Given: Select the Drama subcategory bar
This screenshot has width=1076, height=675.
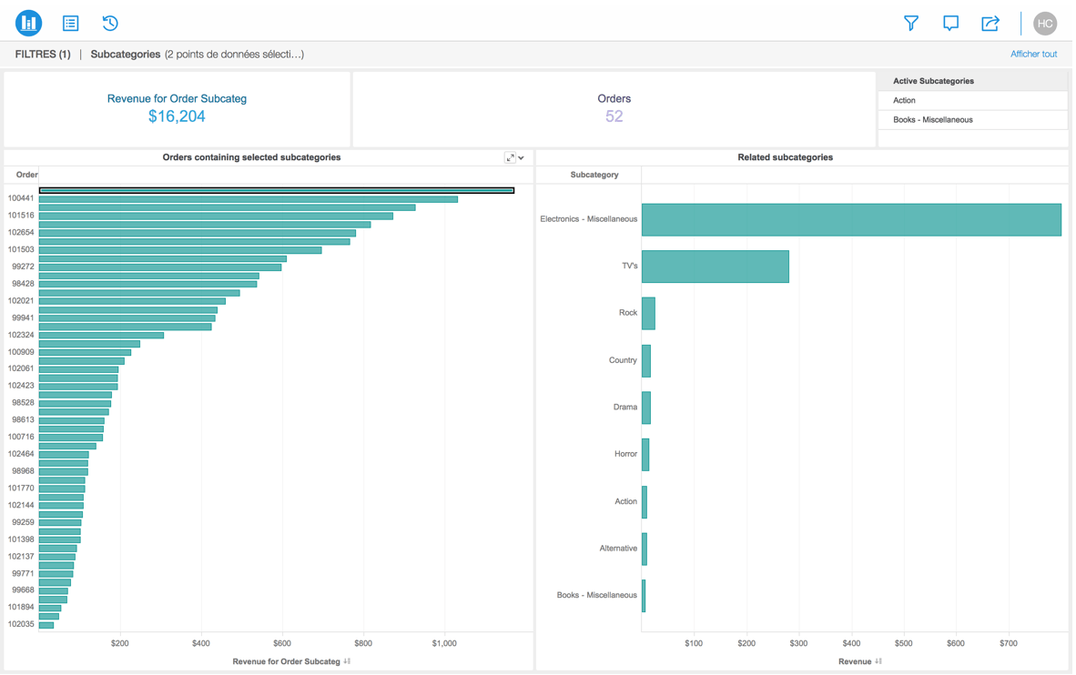Looking at the screenshot, I should pos(646,408).
